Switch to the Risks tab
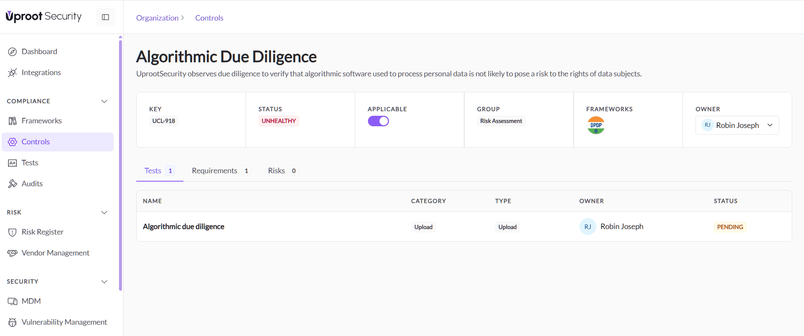Screen dimensions: 804x336 point(283,171)
